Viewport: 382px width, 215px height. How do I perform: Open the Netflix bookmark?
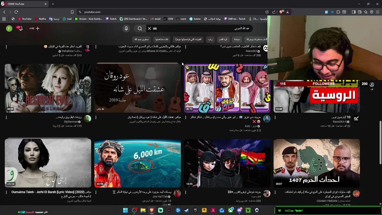pyautogui.click(x=40, y=19)
